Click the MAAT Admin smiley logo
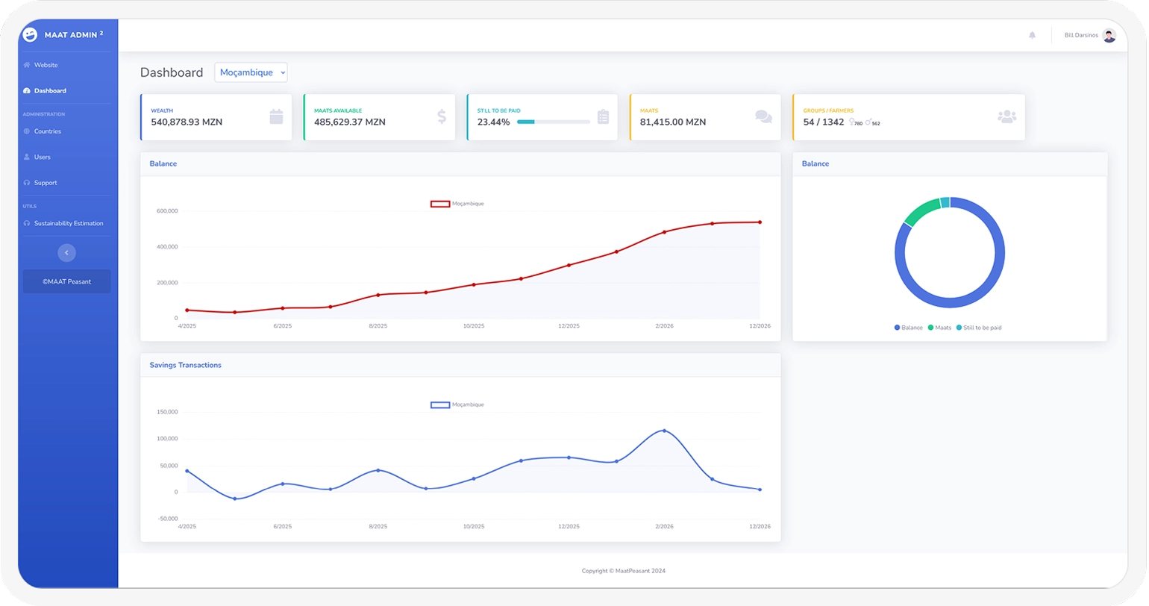Viewport: 1149px width, 606px height. coord(30,34)
